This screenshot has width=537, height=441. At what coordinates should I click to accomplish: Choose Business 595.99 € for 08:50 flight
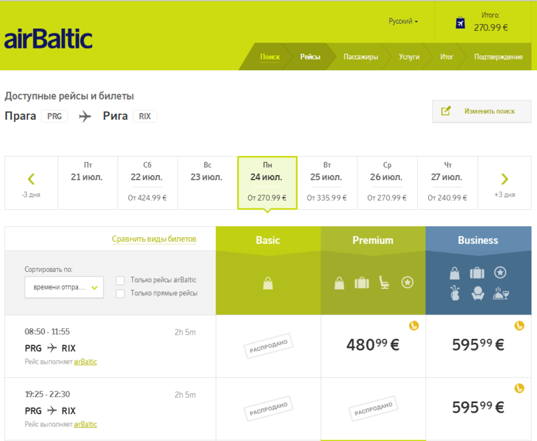tap(479, 345)
